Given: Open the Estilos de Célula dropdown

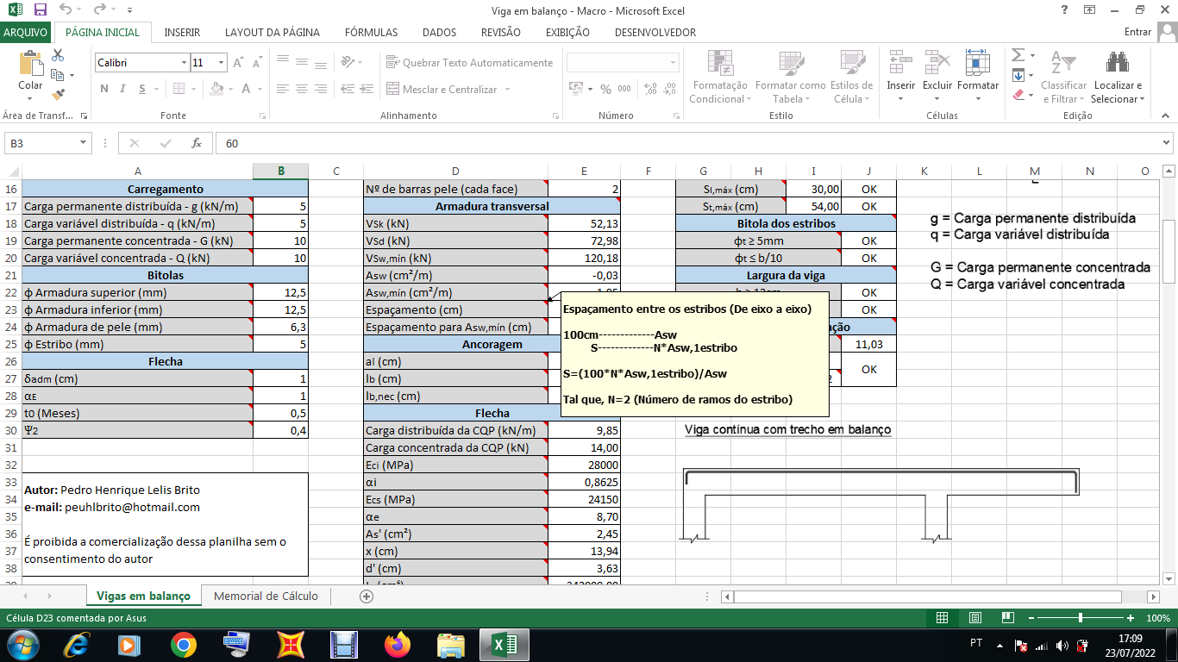Looking at the screenshot, I should coord(851,77).
